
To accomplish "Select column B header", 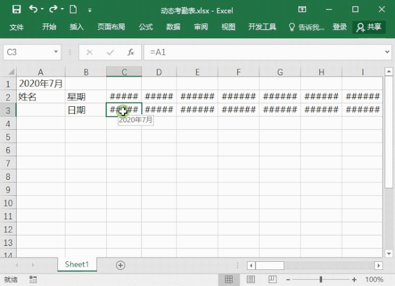I will (x=86, y=72).
